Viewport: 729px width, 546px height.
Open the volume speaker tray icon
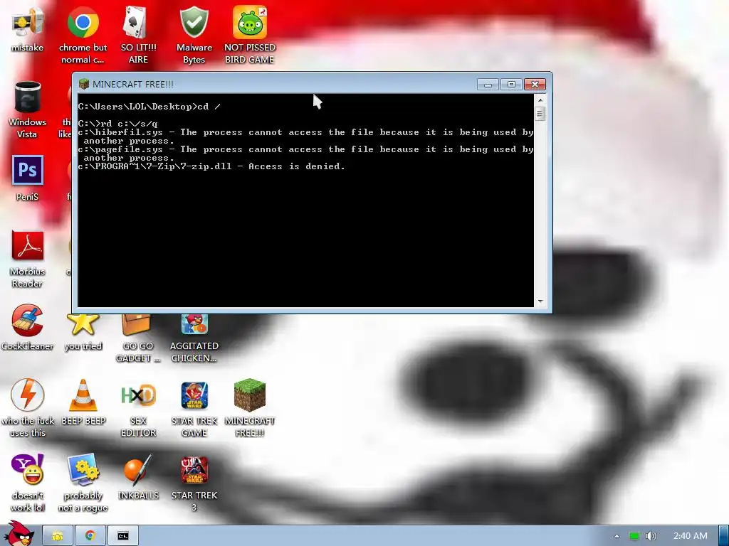(x=651, y=536)
